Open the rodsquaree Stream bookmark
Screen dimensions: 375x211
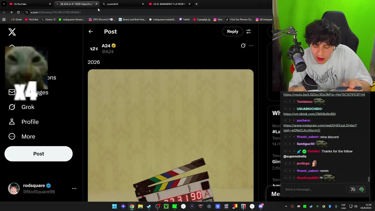[71, 20]
